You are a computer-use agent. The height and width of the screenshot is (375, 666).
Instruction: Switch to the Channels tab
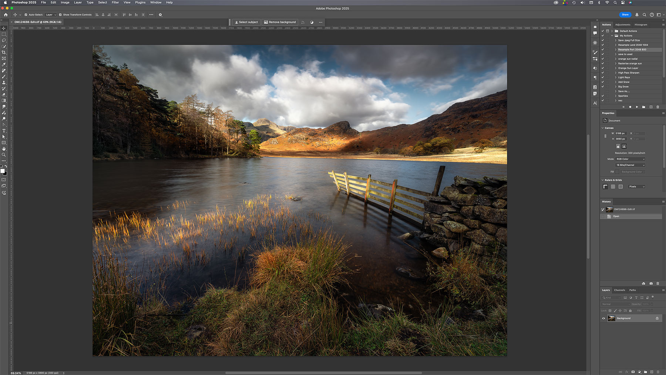coord(619,290)
